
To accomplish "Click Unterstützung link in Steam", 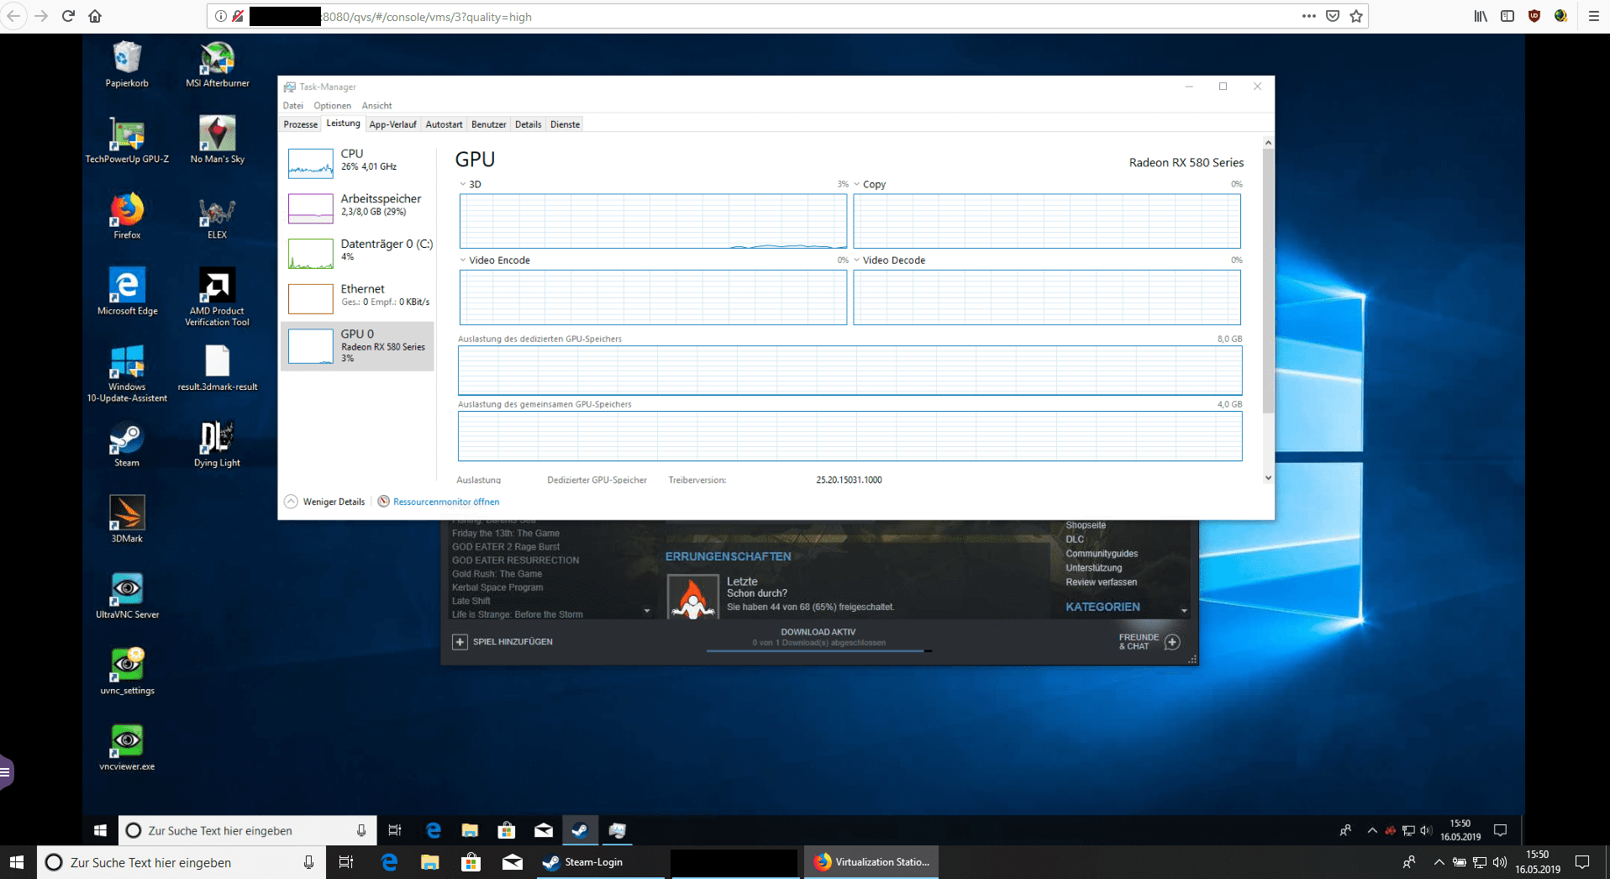I will click(x=1093, y=568).
